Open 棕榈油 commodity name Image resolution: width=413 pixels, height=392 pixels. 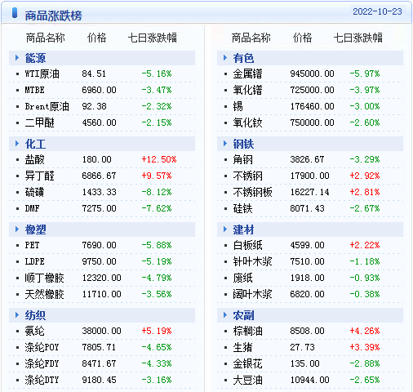(x=247, y=331)
